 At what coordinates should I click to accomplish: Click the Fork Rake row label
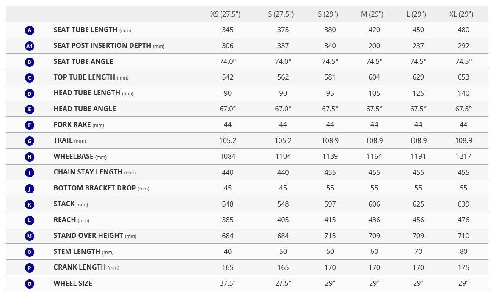point(72,125)
